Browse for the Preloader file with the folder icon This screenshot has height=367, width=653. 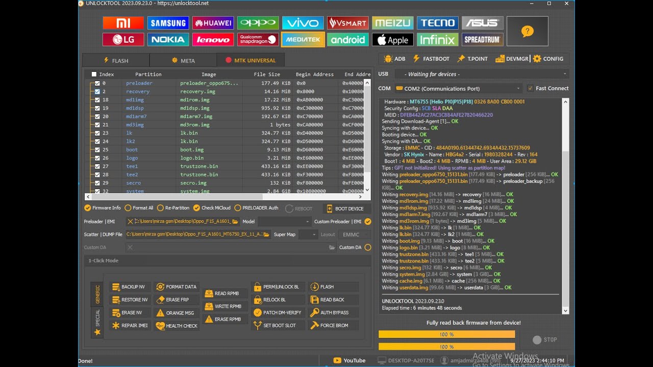tap(235, 222)
